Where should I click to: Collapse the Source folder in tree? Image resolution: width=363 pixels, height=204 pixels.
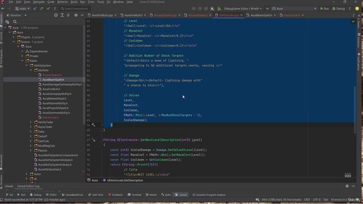pos(14,42)
